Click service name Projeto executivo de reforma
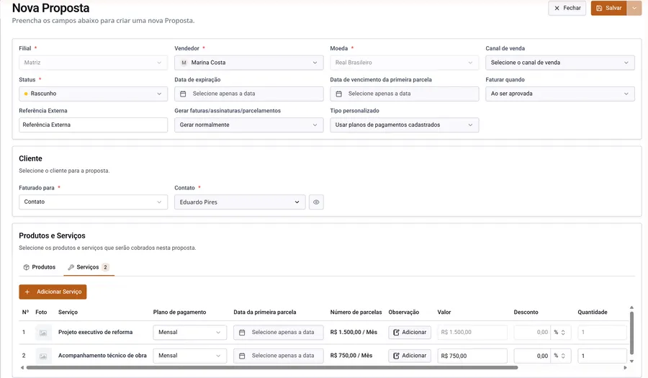 coord(96,332)
